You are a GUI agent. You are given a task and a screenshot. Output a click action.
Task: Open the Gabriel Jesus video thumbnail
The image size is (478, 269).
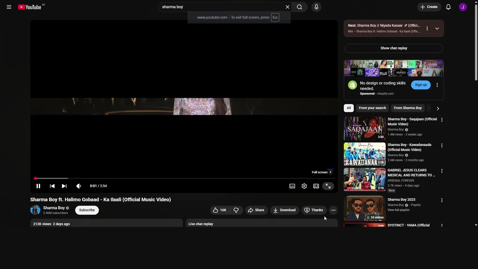click(x=365, y=179)
